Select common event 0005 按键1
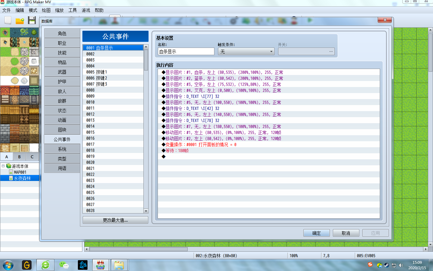Image resolution: width=433 pixels, height=271 pixels. click(113, 72)
